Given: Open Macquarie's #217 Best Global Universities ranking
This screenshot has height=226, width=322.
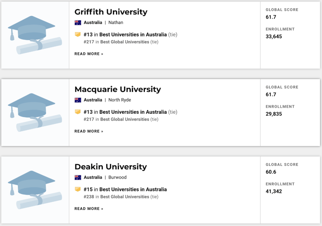Looking at the screenshot, I should (x=125, y=119).
